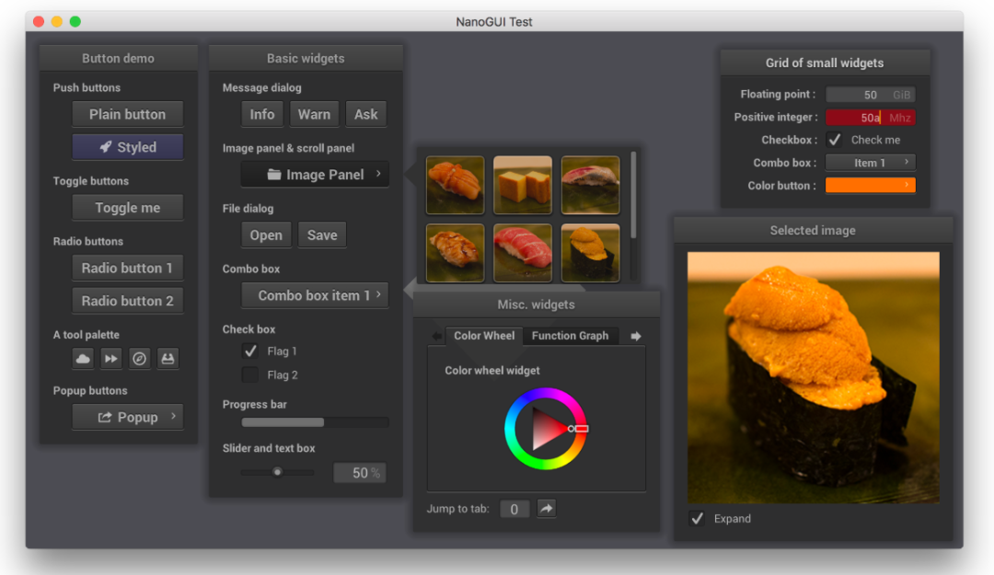Click the Save file dialog button
This screenshot has width=994, height=575.
[x=322, y=236]
